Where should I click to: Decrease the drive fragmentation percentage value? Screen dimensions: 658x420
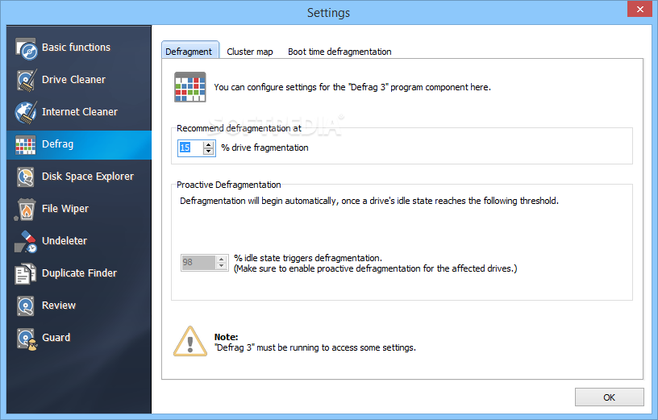point(209,152)
